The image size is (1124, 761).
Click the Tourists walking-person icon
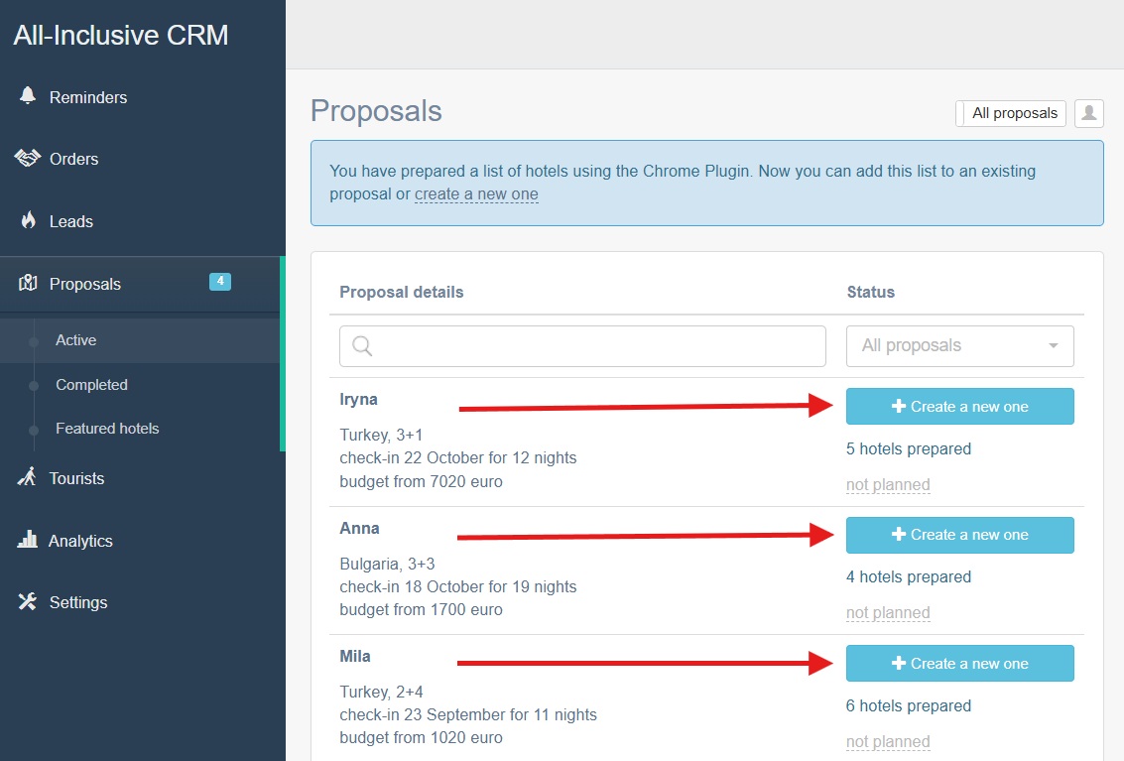27,477
